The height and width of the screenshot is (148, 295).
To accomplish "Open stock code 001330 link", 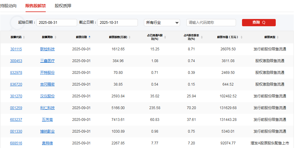I will click(16, 131).
